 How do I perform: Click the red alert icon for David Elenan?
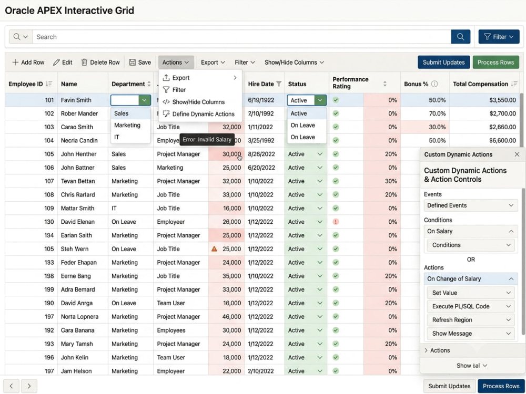click(336, 222)
